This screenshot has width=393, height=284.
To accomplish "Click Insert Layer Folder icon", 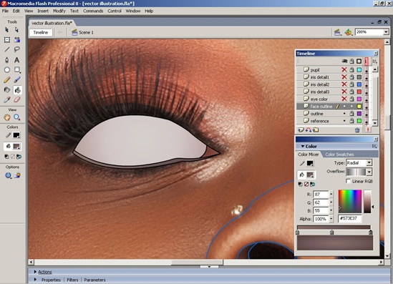I will point(316,129).
